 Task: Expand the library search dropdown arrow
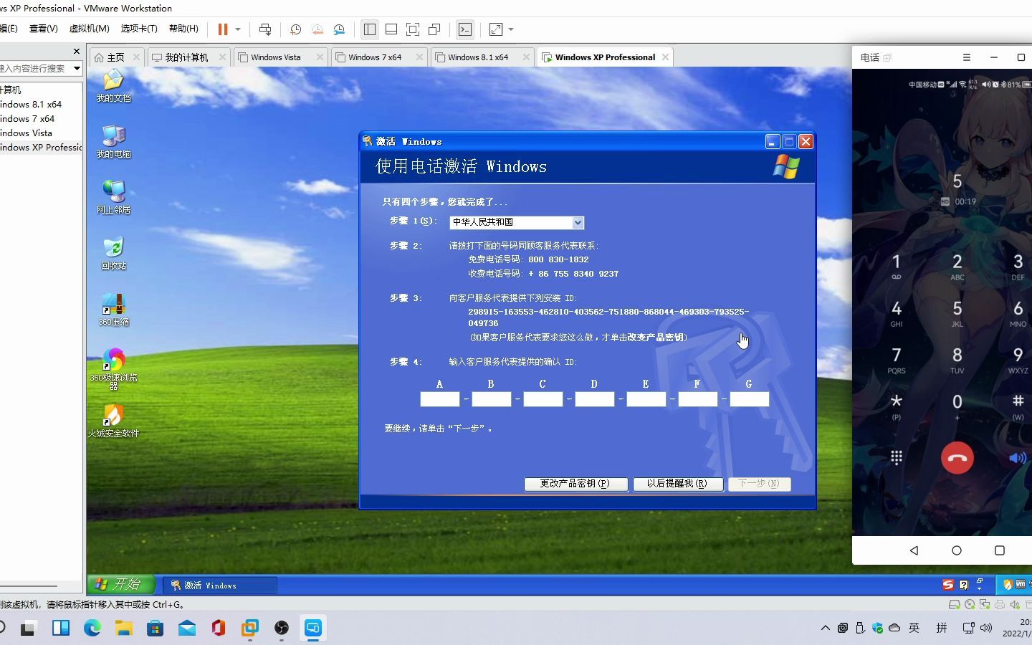pyautogui.click(x=77, y=68)
